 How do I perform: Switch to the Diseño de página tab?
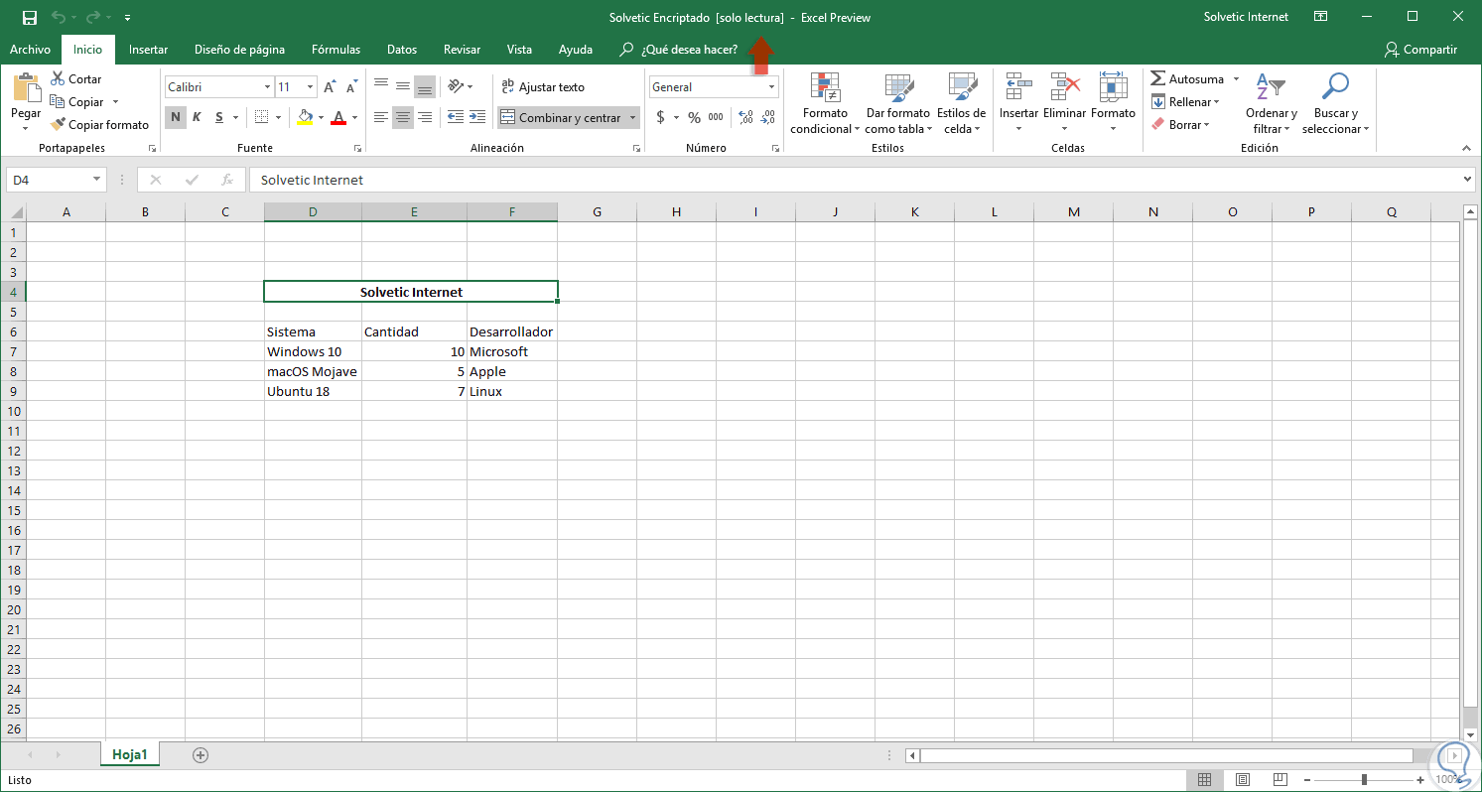(x=239, y=49)
